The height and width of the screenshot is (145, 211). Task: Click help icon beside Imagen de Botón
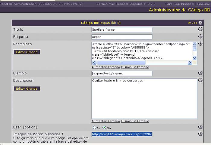click(200, 134)
